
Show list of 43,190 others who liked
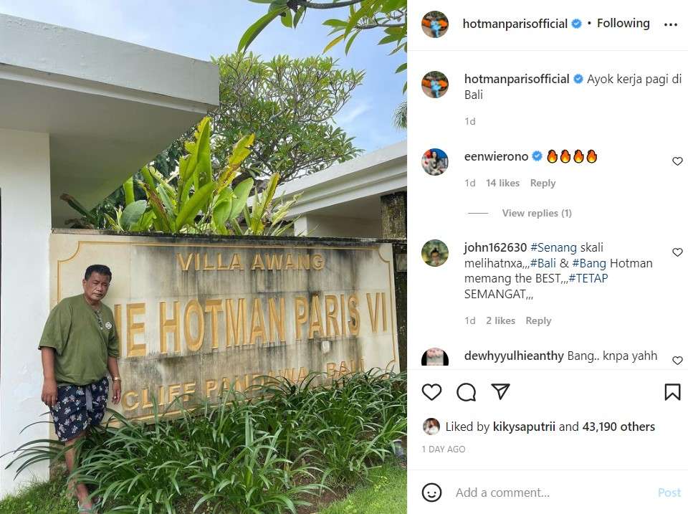point(618,427)
